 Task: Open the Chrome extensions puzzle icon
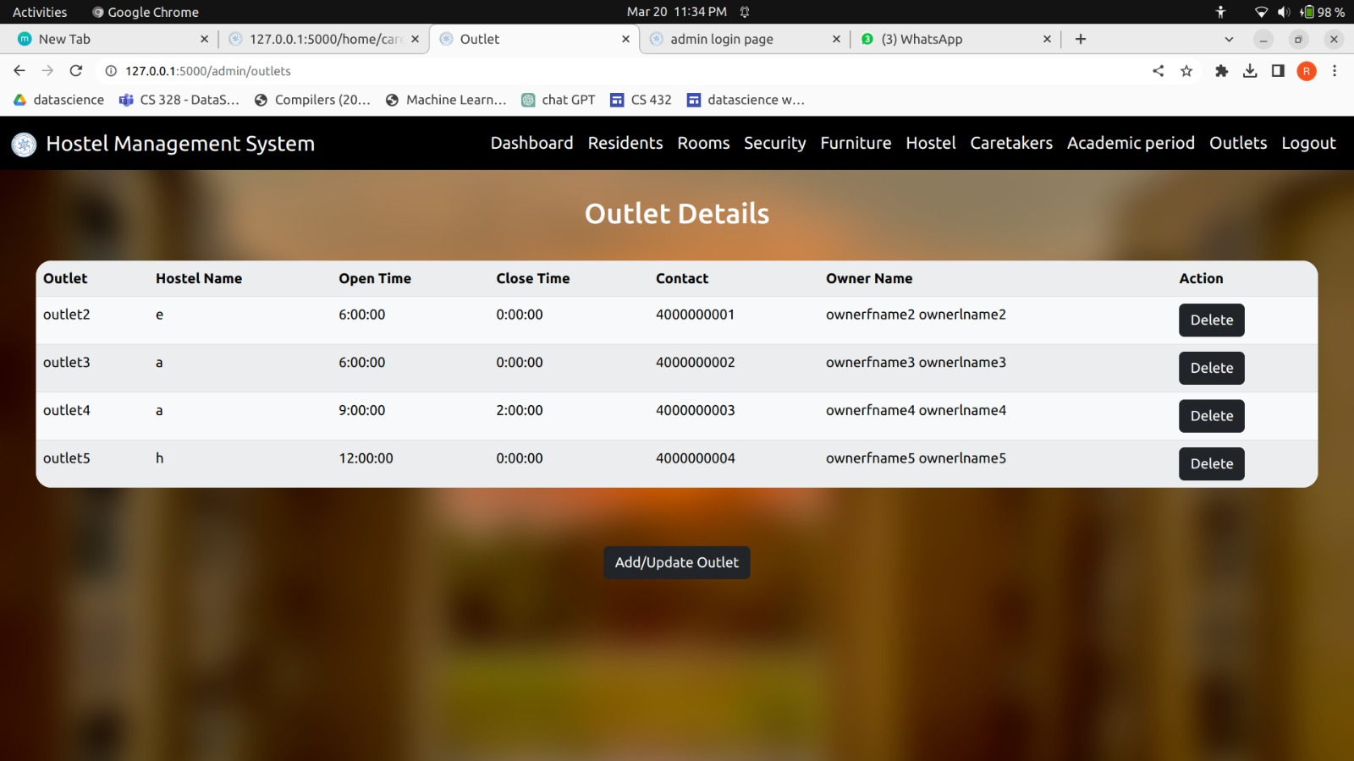pos(1221,71)
